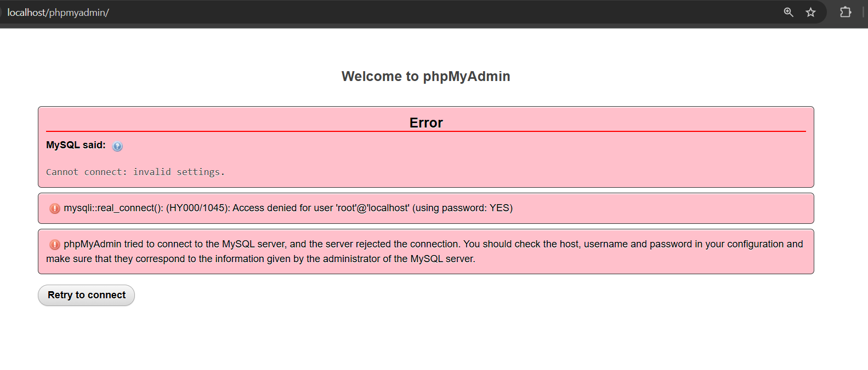Focus the localhost/phpmyadmin/ address bar URL
This screenshot has width=868, height=370.
pyautogui.click(x=58, y=13)
